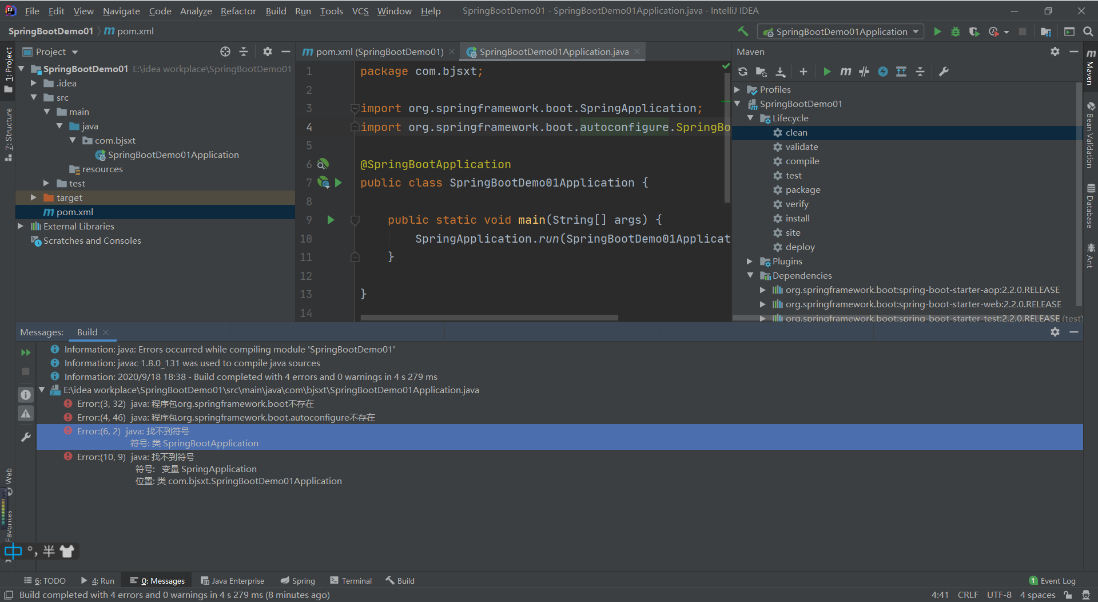The height and width of the screenshot is (602, 1098).
Task: Open Database side panel tab
Action: pos(1091,205)
